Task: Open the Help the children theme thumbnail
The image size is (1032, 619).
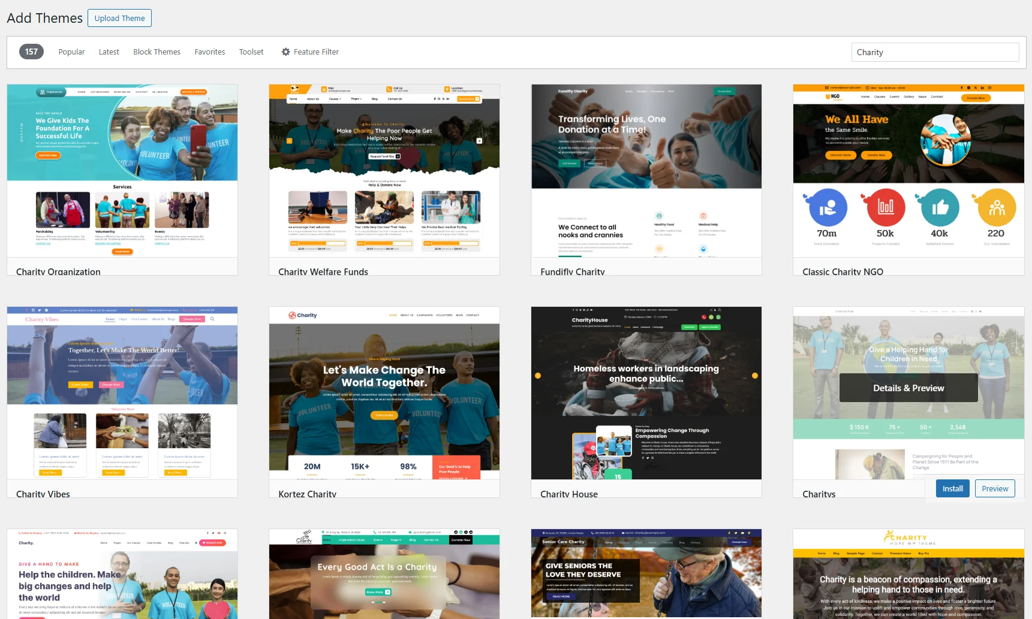Action: [122, 574]
